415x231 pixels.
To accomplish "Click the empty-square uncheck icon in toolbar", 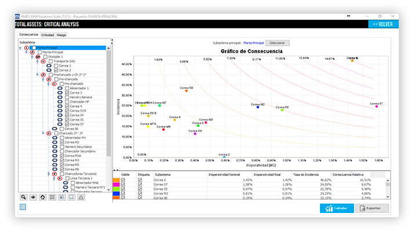I will [71, 197].
